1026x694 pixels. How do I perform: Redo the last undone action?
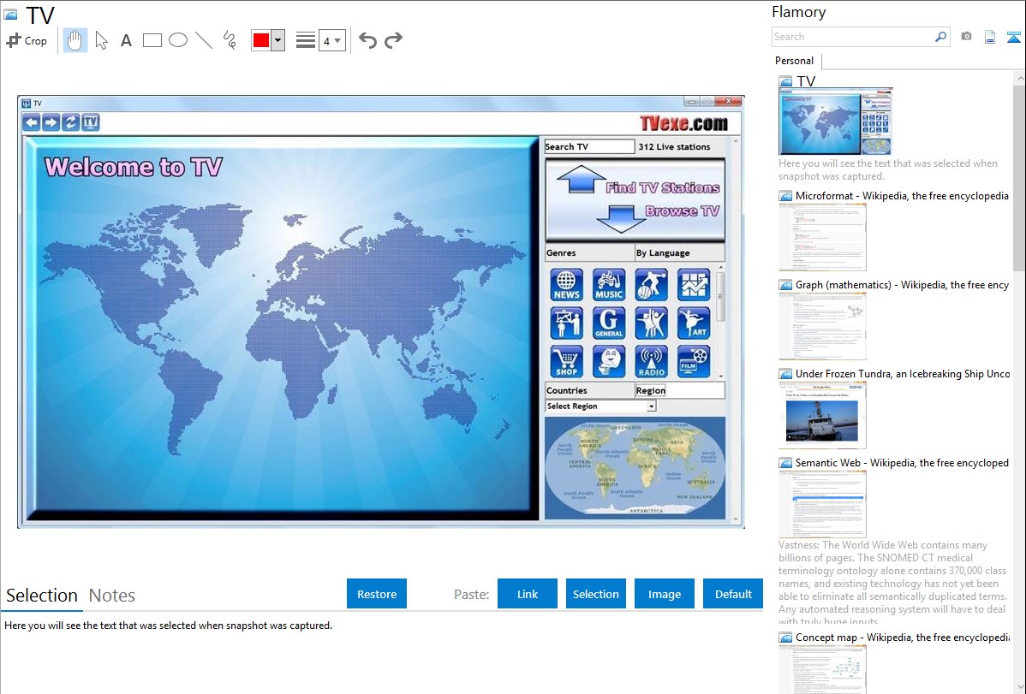[x=393, y=40]
